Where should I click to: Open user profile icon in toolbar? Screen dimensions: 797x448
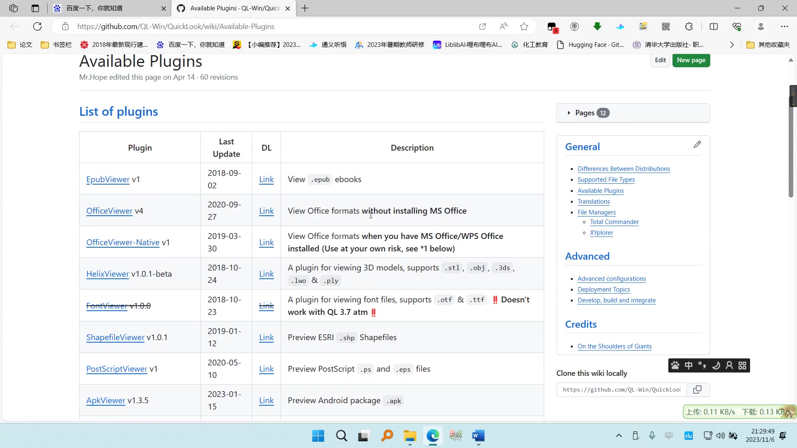pos(760,27)
